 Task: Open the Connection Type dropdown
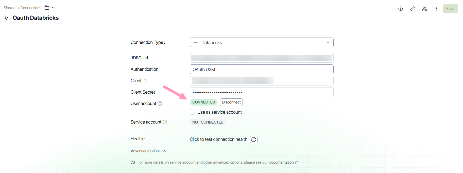[x=262, y=42]
